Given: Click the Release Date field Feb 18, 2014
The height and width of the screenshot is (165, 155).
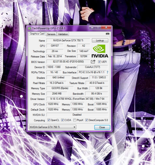Looking at the screenshot, I should [55, 56].
